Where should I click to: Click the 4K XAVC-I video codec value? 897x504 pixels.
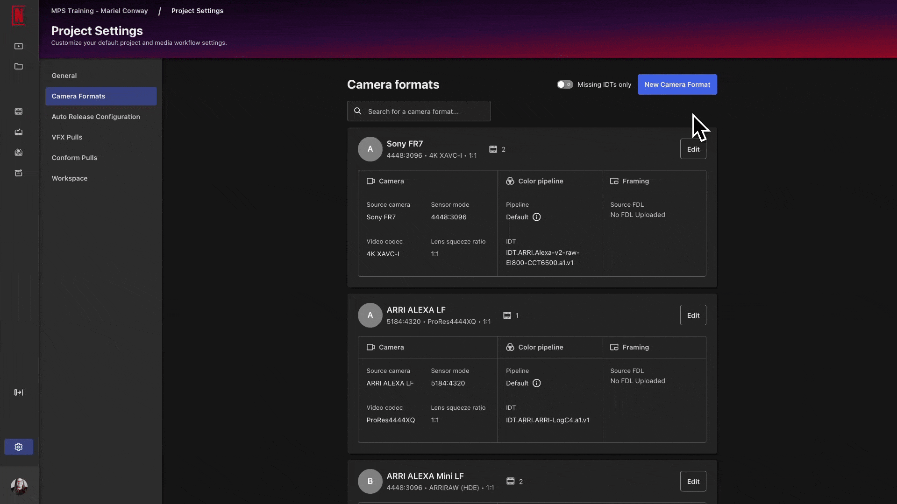(383, 254)
